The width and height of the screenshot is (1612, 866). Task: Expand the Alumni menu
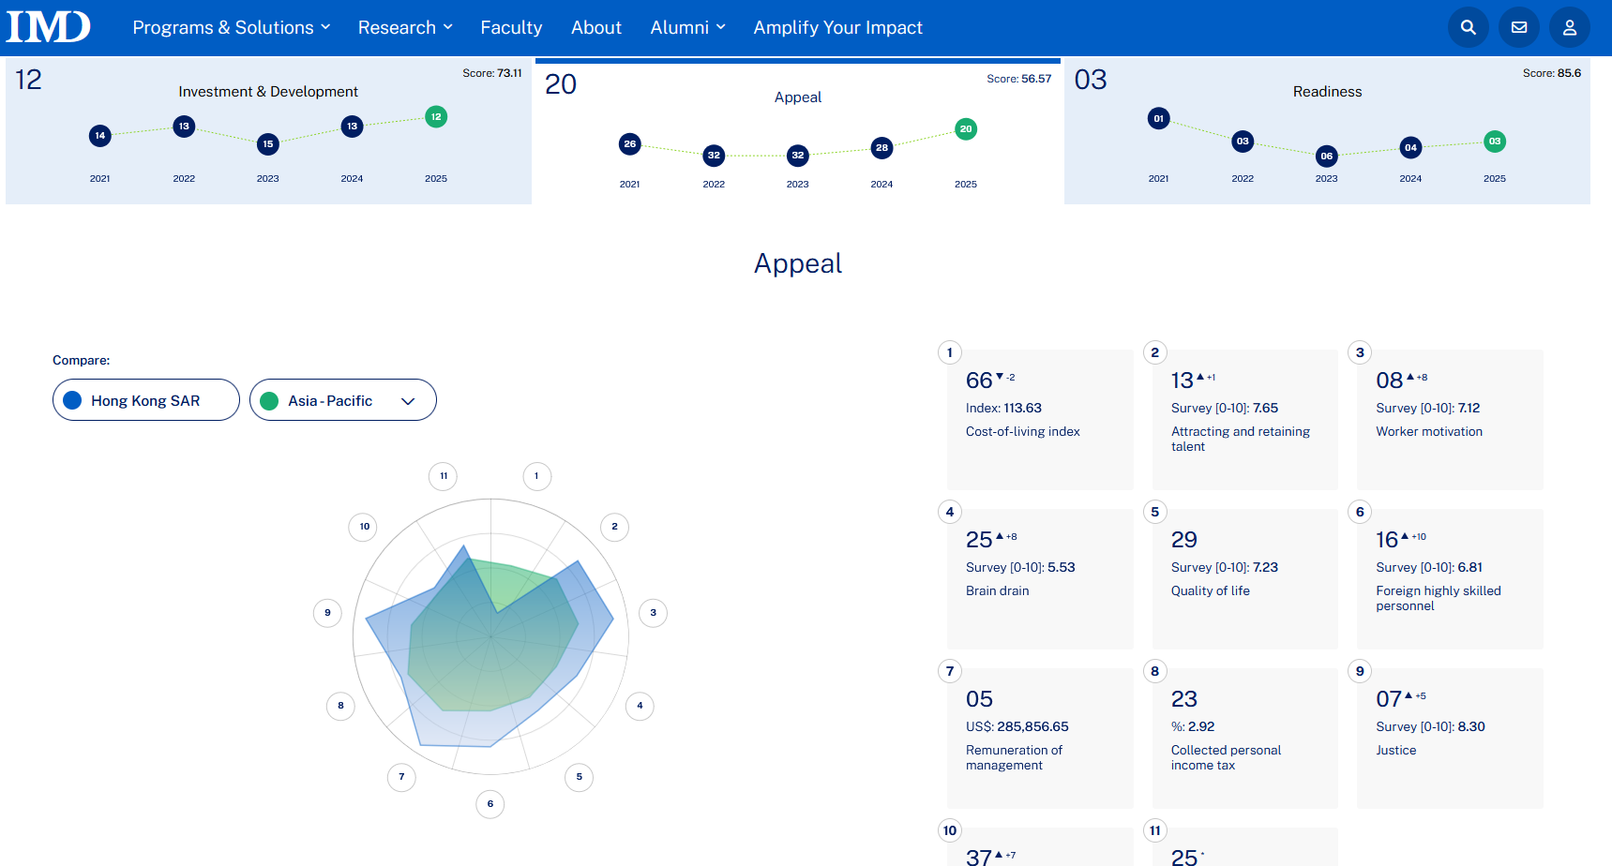[x=688, y=28]
